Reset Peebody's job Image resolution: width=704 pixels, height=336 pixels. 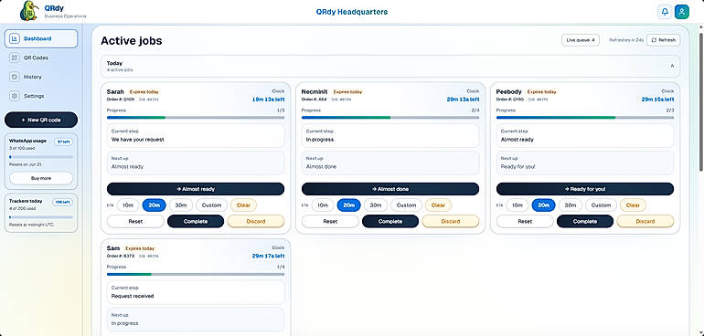point(526,221)
